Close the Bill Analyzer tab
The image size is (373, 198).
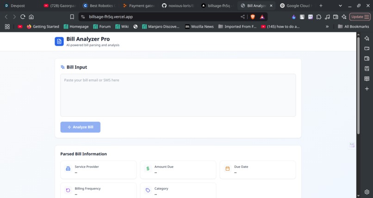click(x=271, y=6)
